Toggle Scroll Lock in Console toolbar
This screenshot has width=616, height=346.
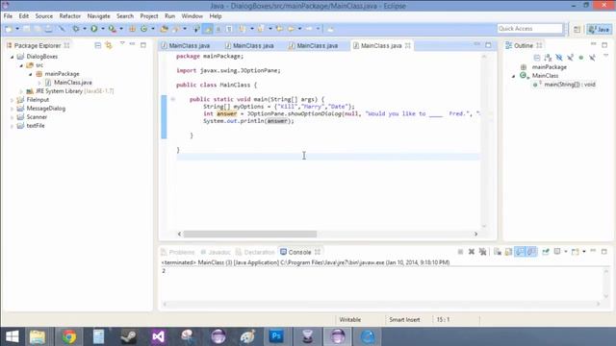(508, 252)
